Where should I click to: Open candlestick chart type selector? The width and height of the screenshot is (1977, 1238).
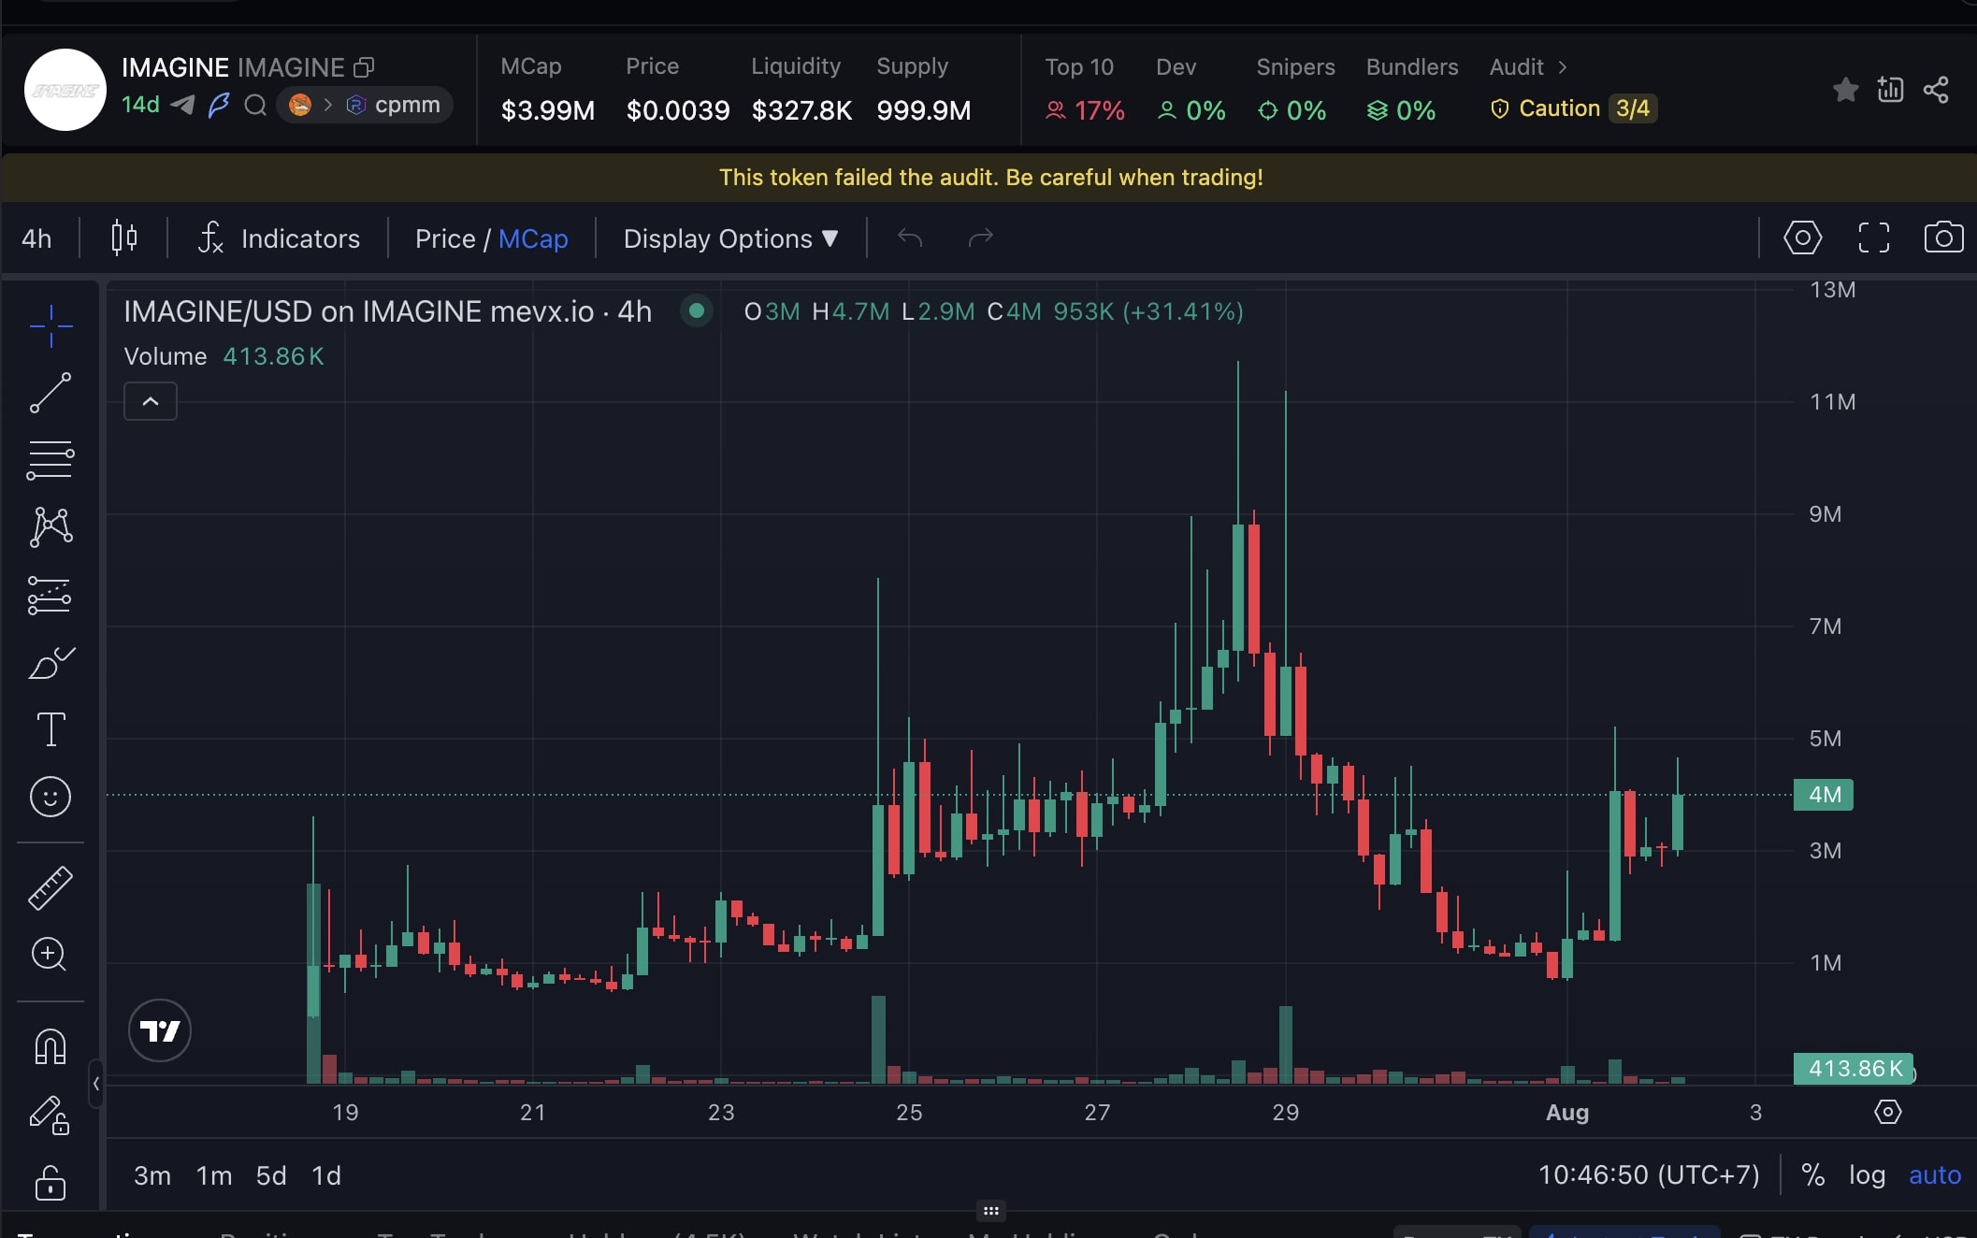(x=123, y=238)
